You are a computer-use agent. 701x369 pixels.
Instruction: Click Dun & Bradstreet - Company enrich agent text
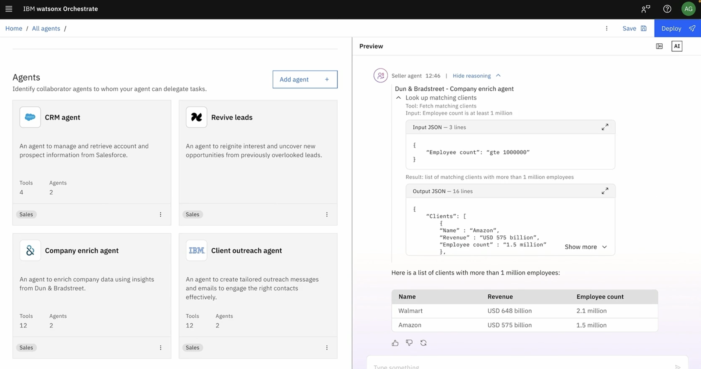coord(454,89)
